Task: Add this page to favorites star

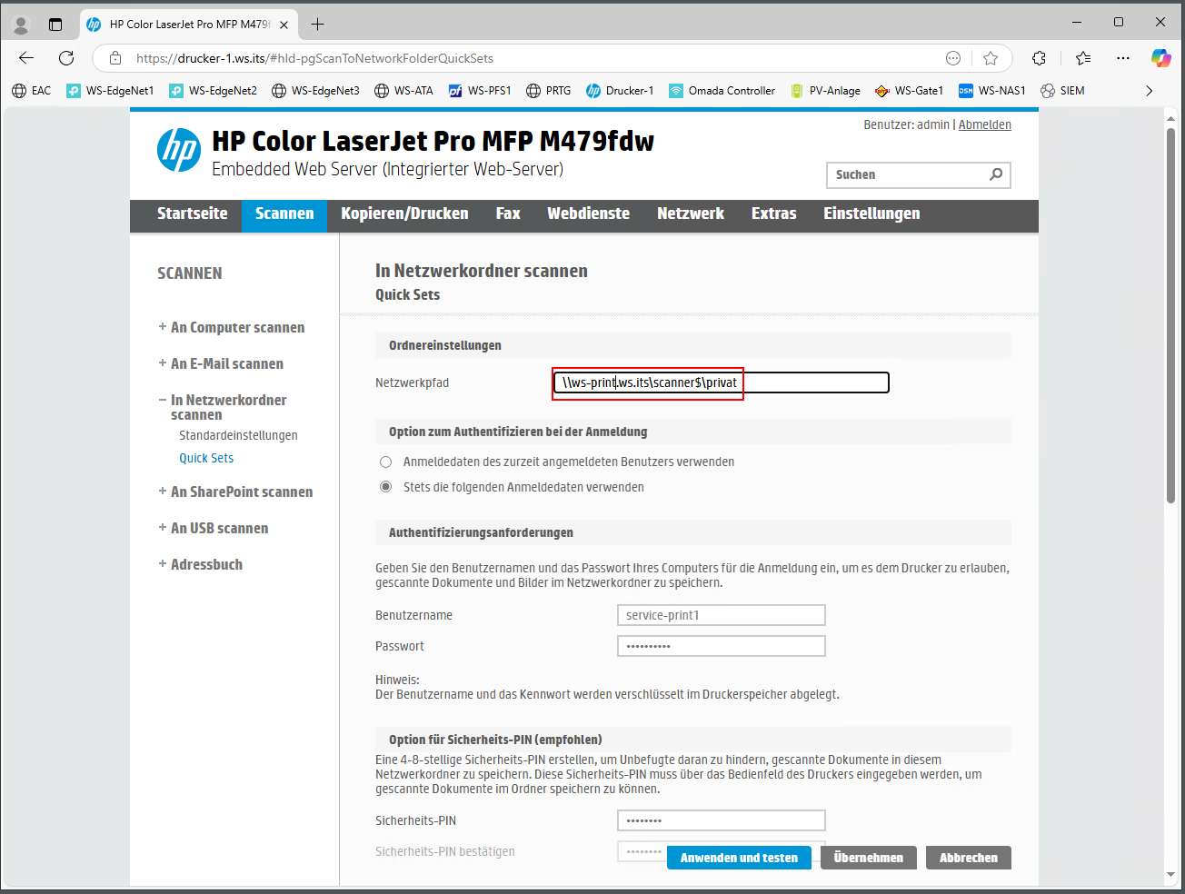Action: 991,58
